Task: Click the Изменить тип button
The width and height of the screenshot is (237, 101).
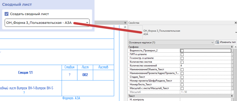Action: pos(225,42)
